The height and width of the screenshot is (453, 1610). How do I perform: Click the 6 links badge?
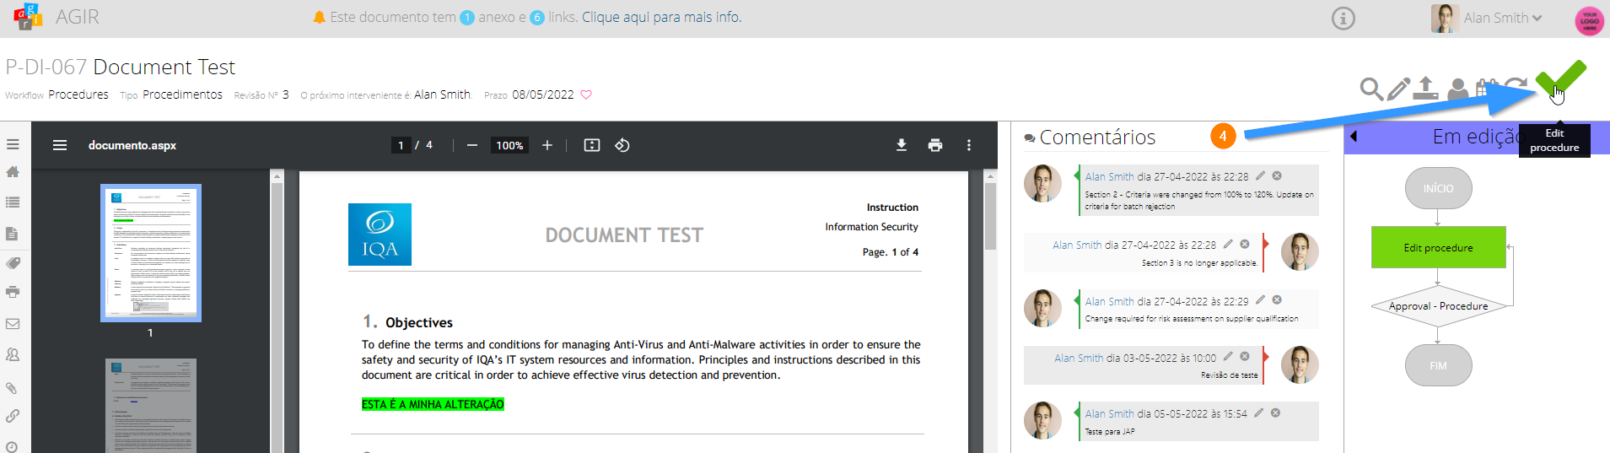coord(537,18)
